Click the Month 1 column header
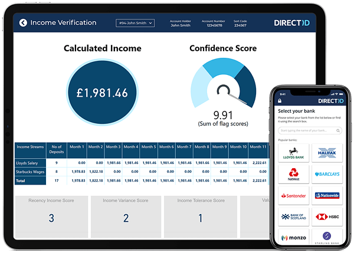 [x=77, y=150]
